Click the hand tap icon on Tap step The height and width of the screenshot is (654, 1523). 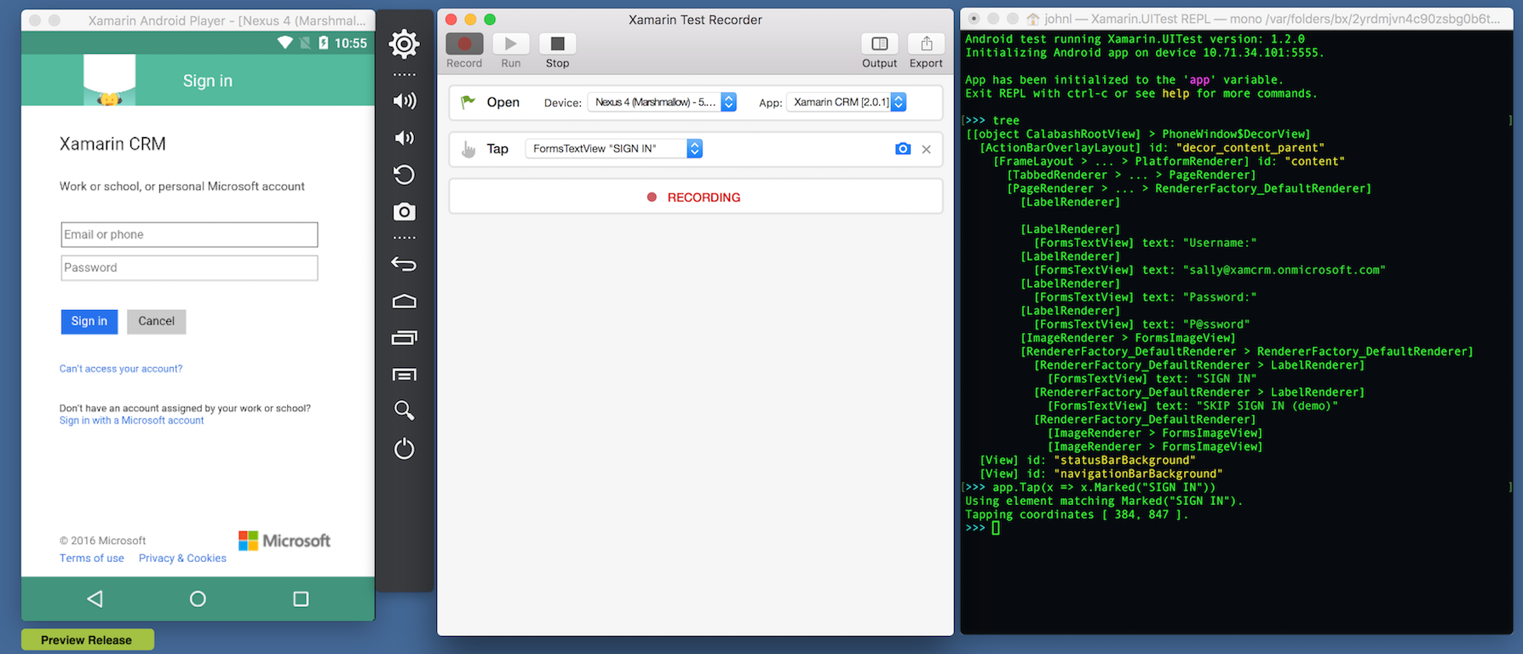click(468, 150)
